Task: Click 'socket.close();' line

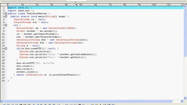Action: point(27,72)
